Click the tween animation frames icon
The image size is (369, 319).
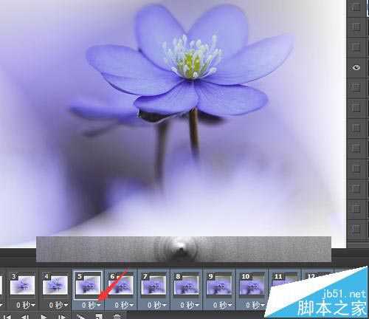point(80,316)
